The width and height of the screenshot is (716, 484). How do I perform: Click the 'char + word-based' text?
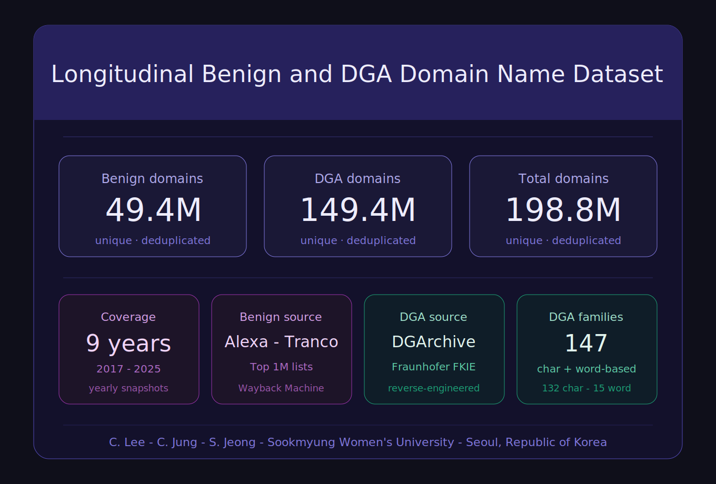tap(586, 369)
